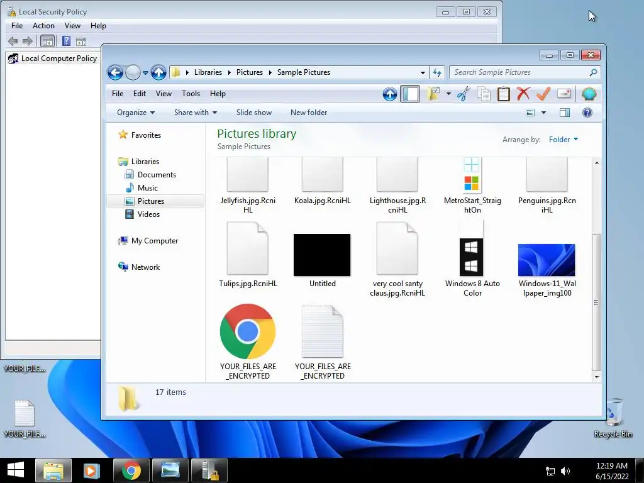Select Network in the navigation pane
644x483 pixels.
click(145, 267)
